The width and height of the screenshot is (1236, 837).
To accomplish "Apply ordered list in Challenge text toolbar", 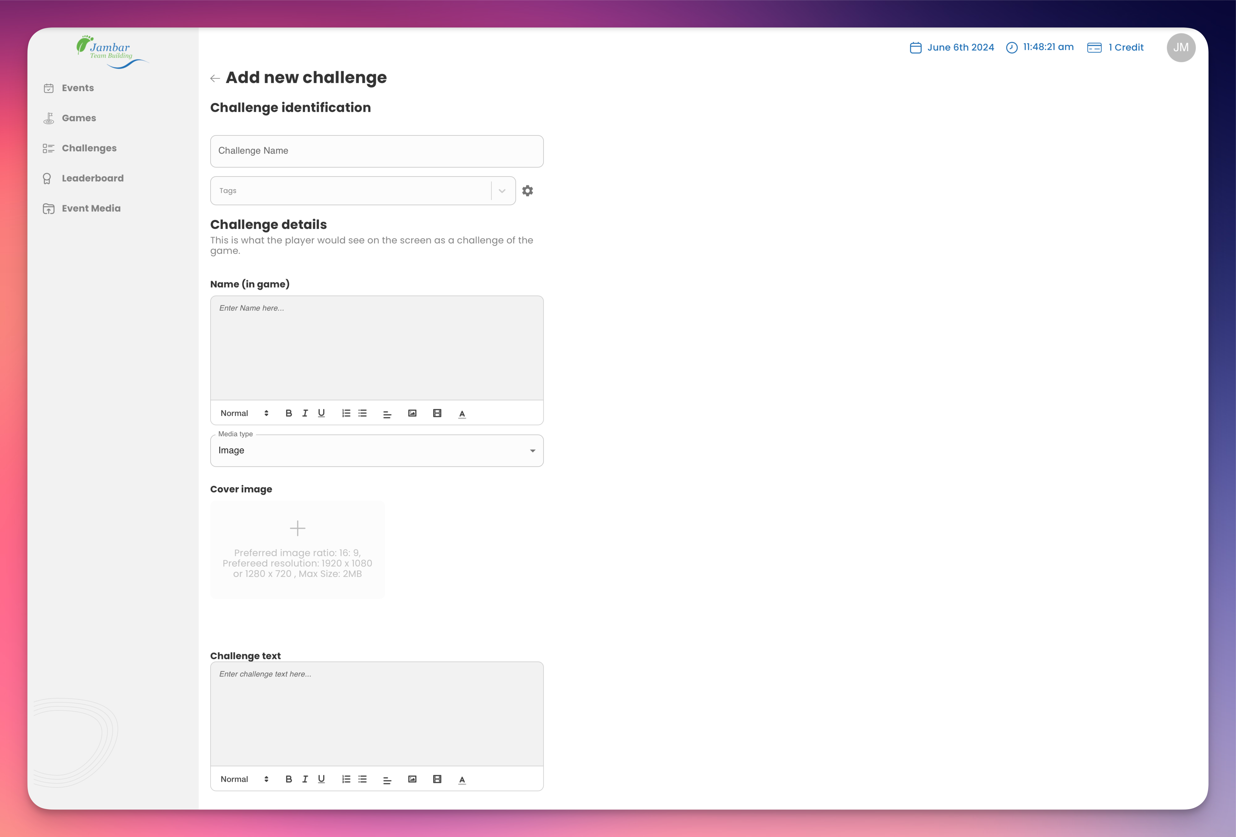I will pos(346,779).
